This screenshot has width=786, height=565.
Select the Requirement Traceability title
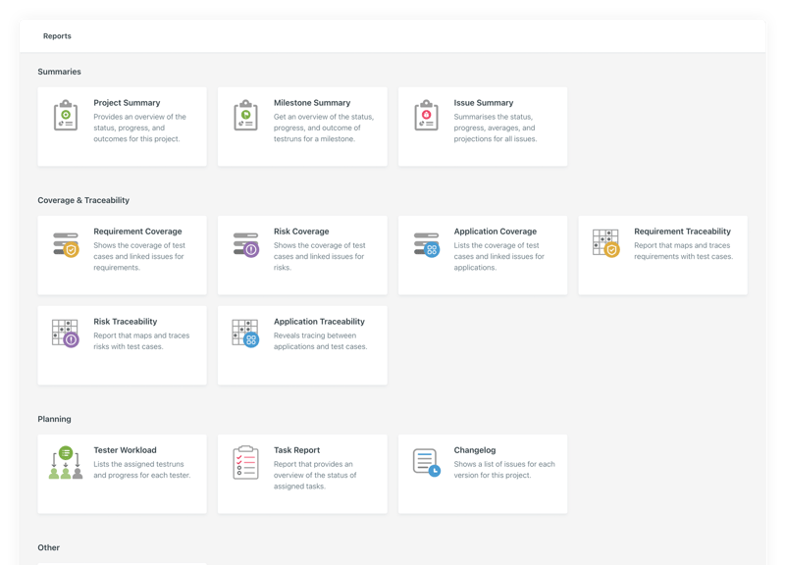[x=682, y=231]
